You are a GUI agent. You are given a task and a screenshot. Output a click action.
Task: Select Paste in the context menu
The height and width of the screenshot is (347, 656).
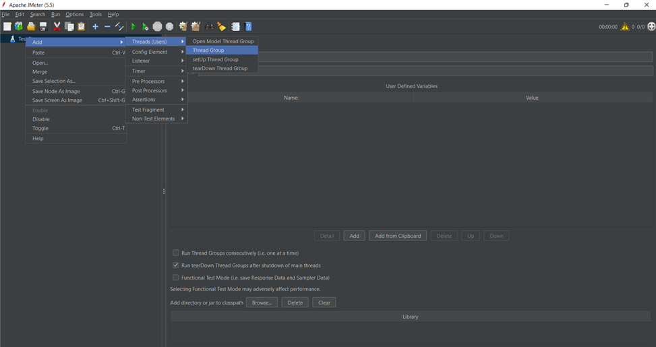[x=76, y=53]
